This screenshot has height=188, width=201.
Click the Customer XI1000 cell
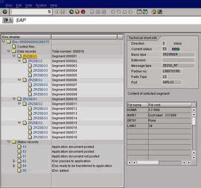pos(170,115)
